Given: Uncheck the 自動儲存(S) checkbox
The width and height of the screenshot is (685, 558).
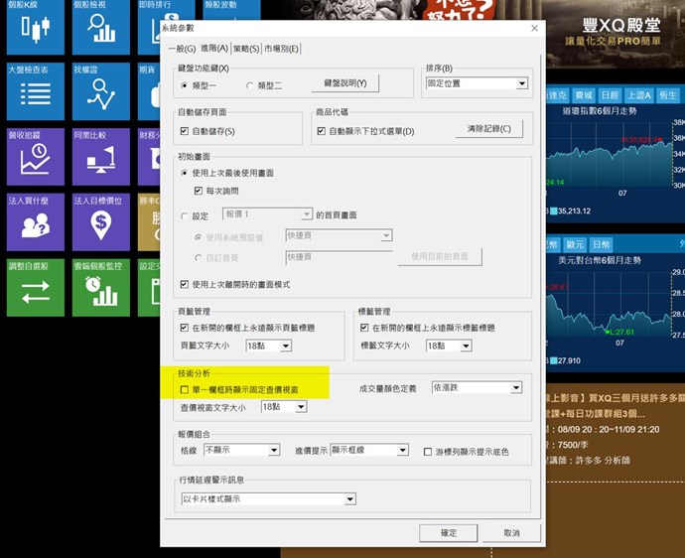Looking at the screenshot, I should 185,131.
